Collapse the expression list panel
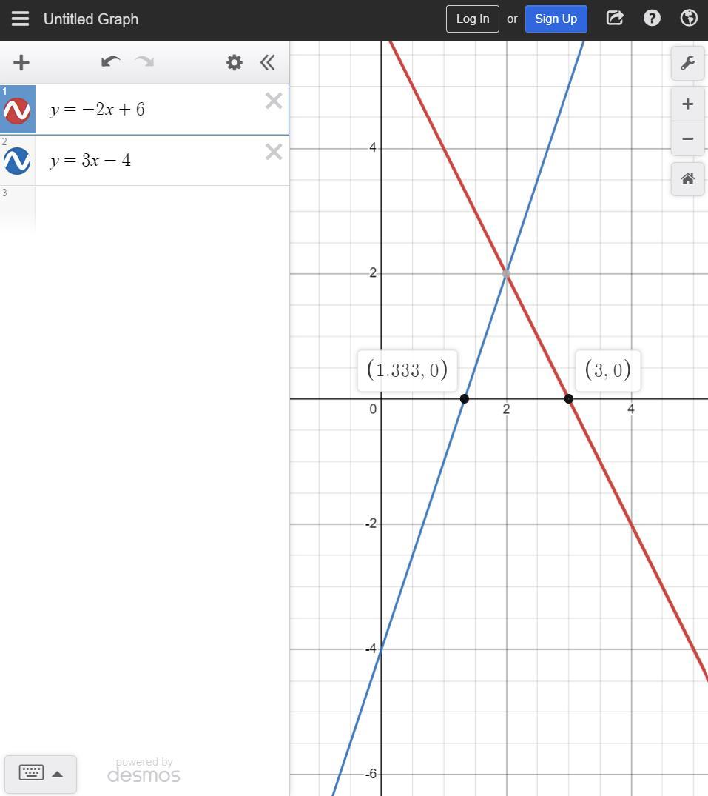Viewport: 708px width, 796px height. pyautogui.click(x=268, y=62)
